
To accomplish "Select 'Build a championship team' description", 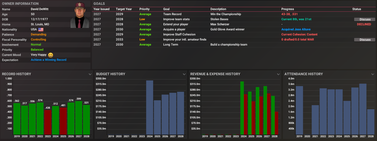I will pyautogui.click(x=229, y=45).
